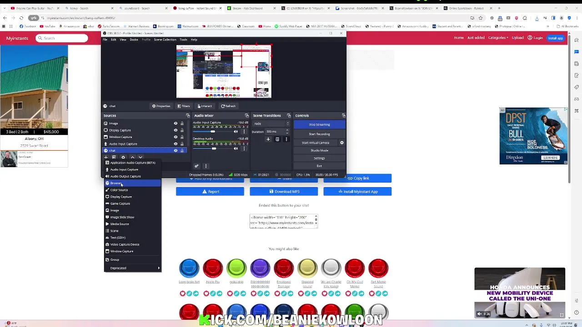Play the Long brain fart sound button
The image size is (582, 327).
[x=189, y=268]
